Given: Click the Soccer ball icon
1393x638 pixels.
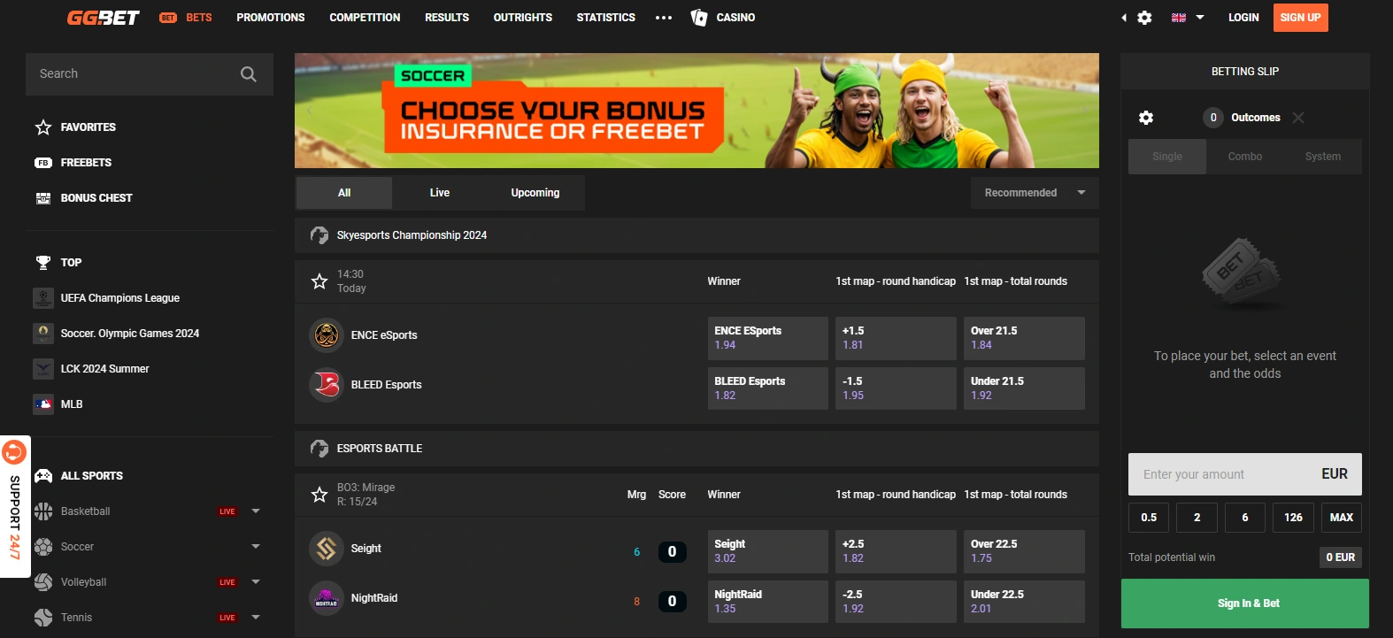Looking at the screenshot, I should click(43, 547).
